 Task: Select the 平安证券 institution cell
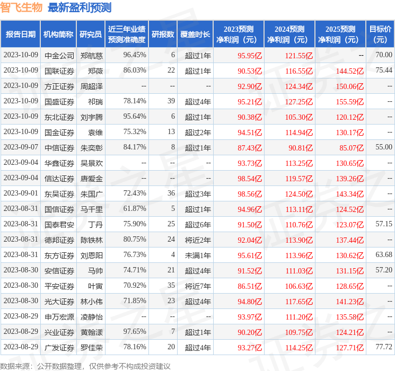coord(59,286)
